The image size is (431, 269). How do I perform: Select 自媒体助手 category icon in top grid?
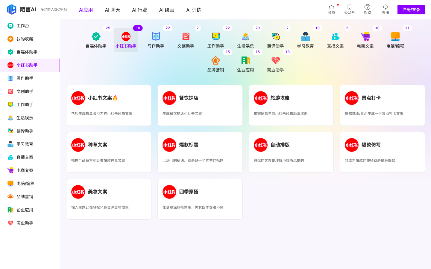click(x=96, y=36)
